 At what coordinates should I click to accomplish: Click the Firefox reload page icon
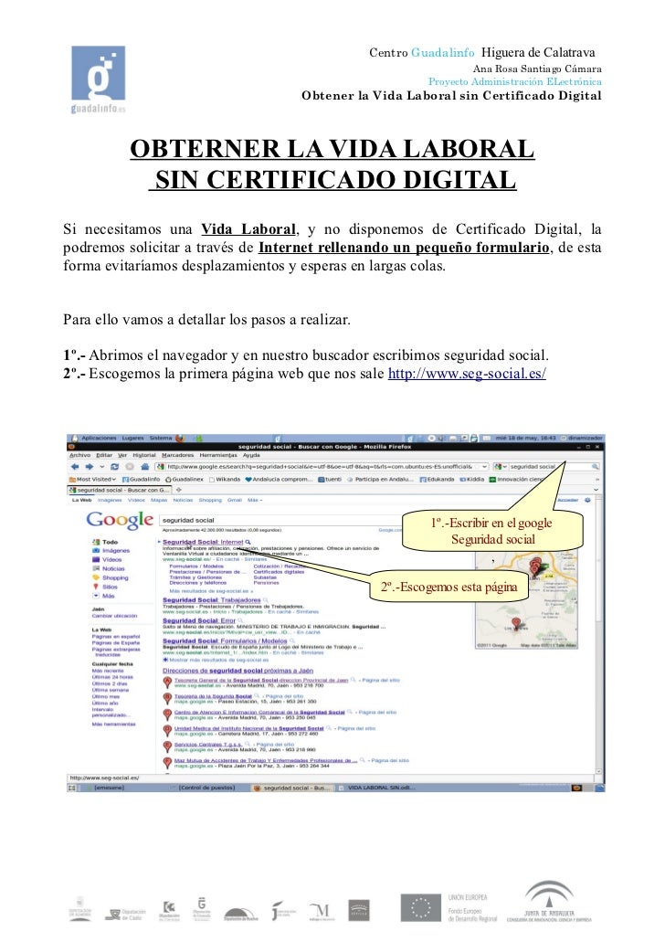114,467
